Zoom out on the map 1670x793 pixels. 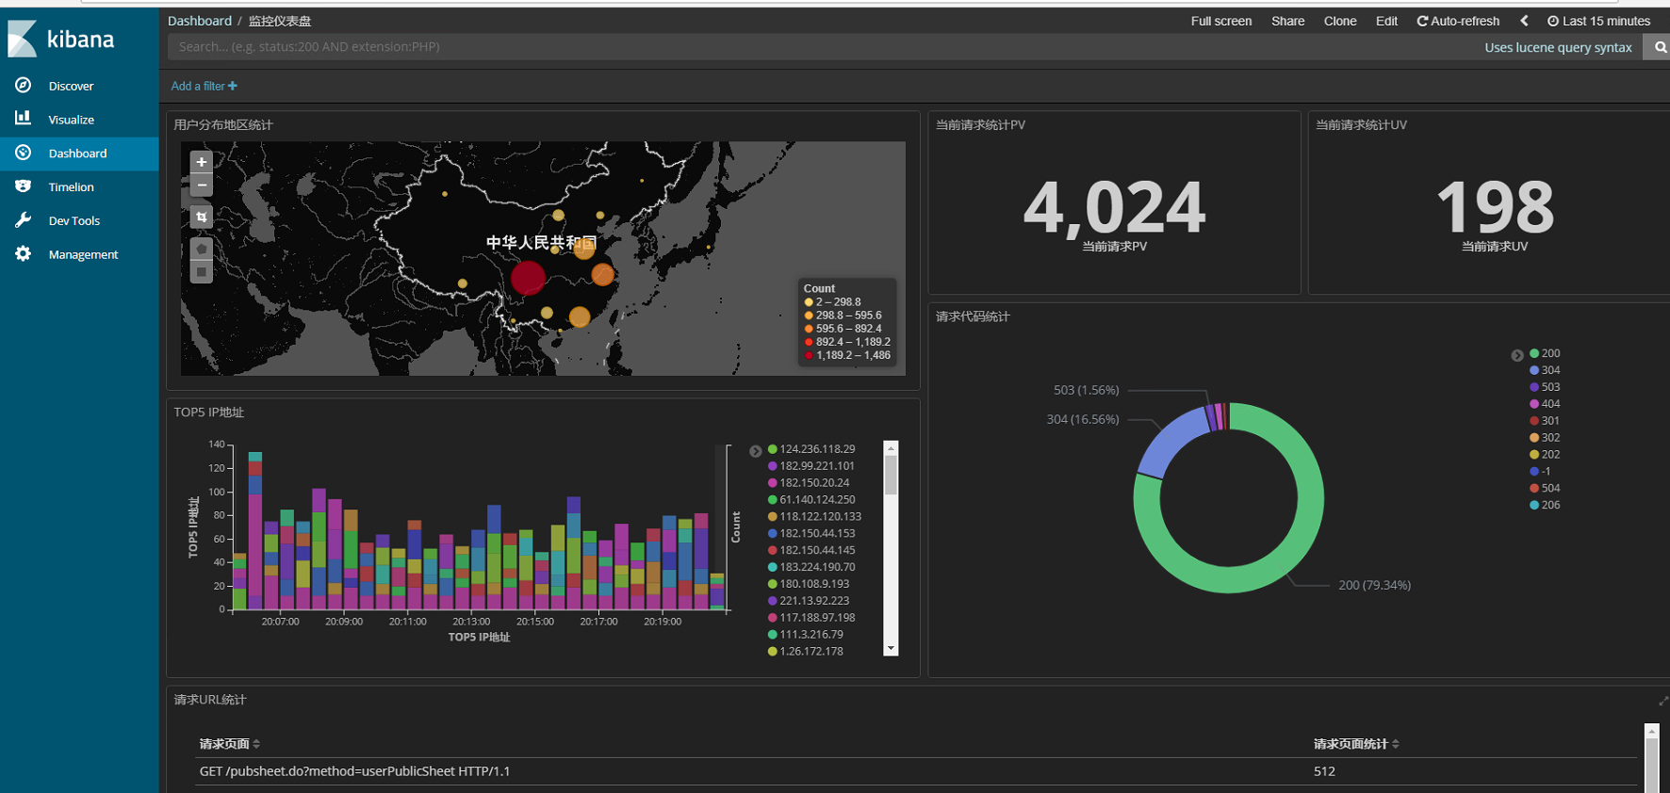point(201,186)
